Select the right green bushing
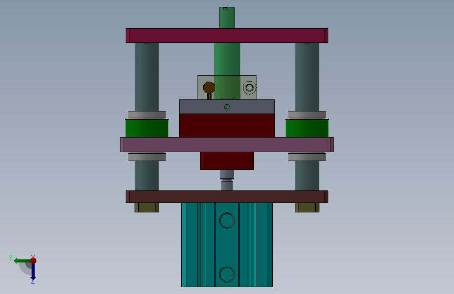 click(x=307, y=128)
